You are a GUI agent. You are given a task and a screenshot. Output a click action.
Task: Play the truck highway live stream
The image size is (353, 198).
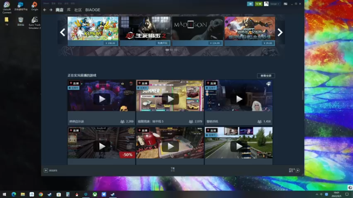click(x=239, y=147)
